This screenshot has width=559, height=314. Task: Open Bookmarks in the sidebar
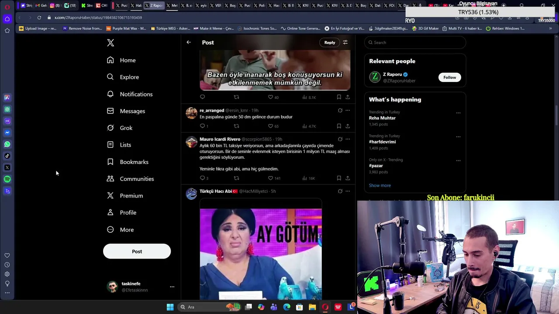[x=128, y=162]
